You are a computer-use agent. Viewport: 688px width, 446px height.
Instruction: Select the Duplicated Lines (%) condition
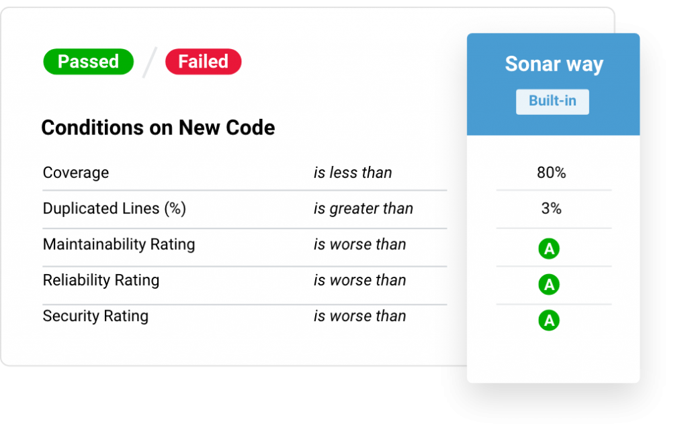pyautogui.click(x=114, y=208)
